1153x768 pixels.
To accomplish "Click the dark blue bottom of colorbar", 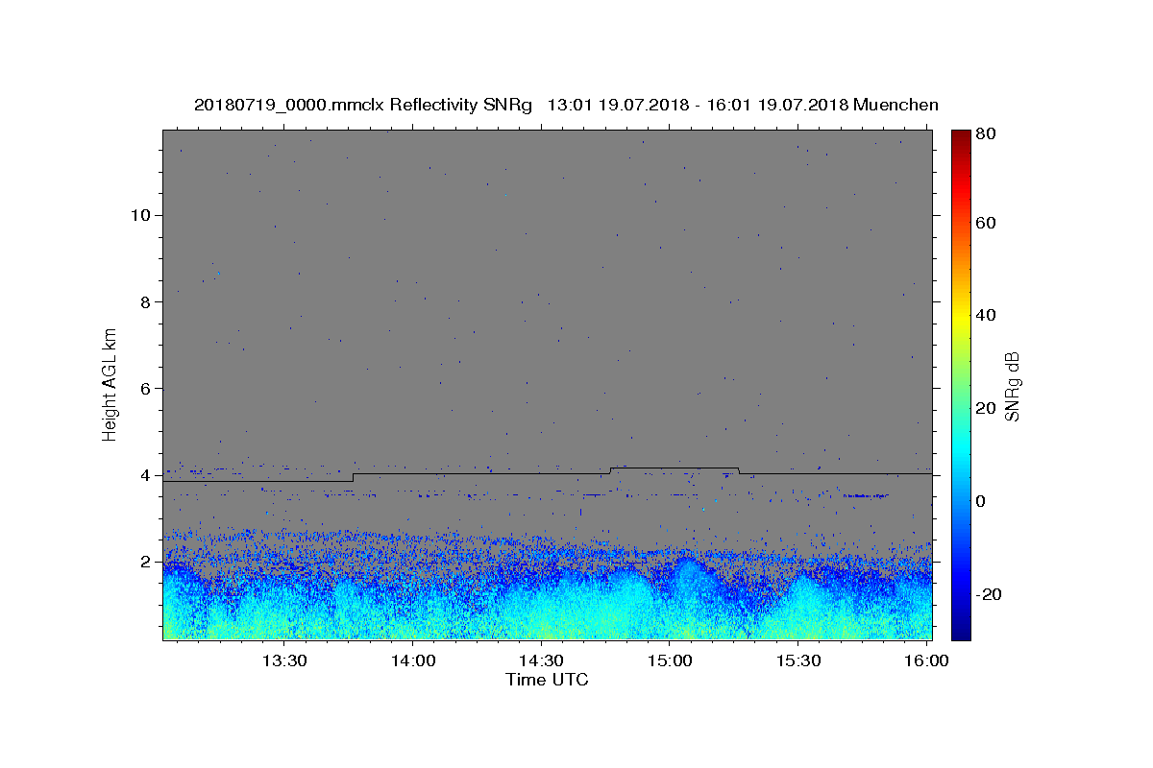I will (961, 631).
